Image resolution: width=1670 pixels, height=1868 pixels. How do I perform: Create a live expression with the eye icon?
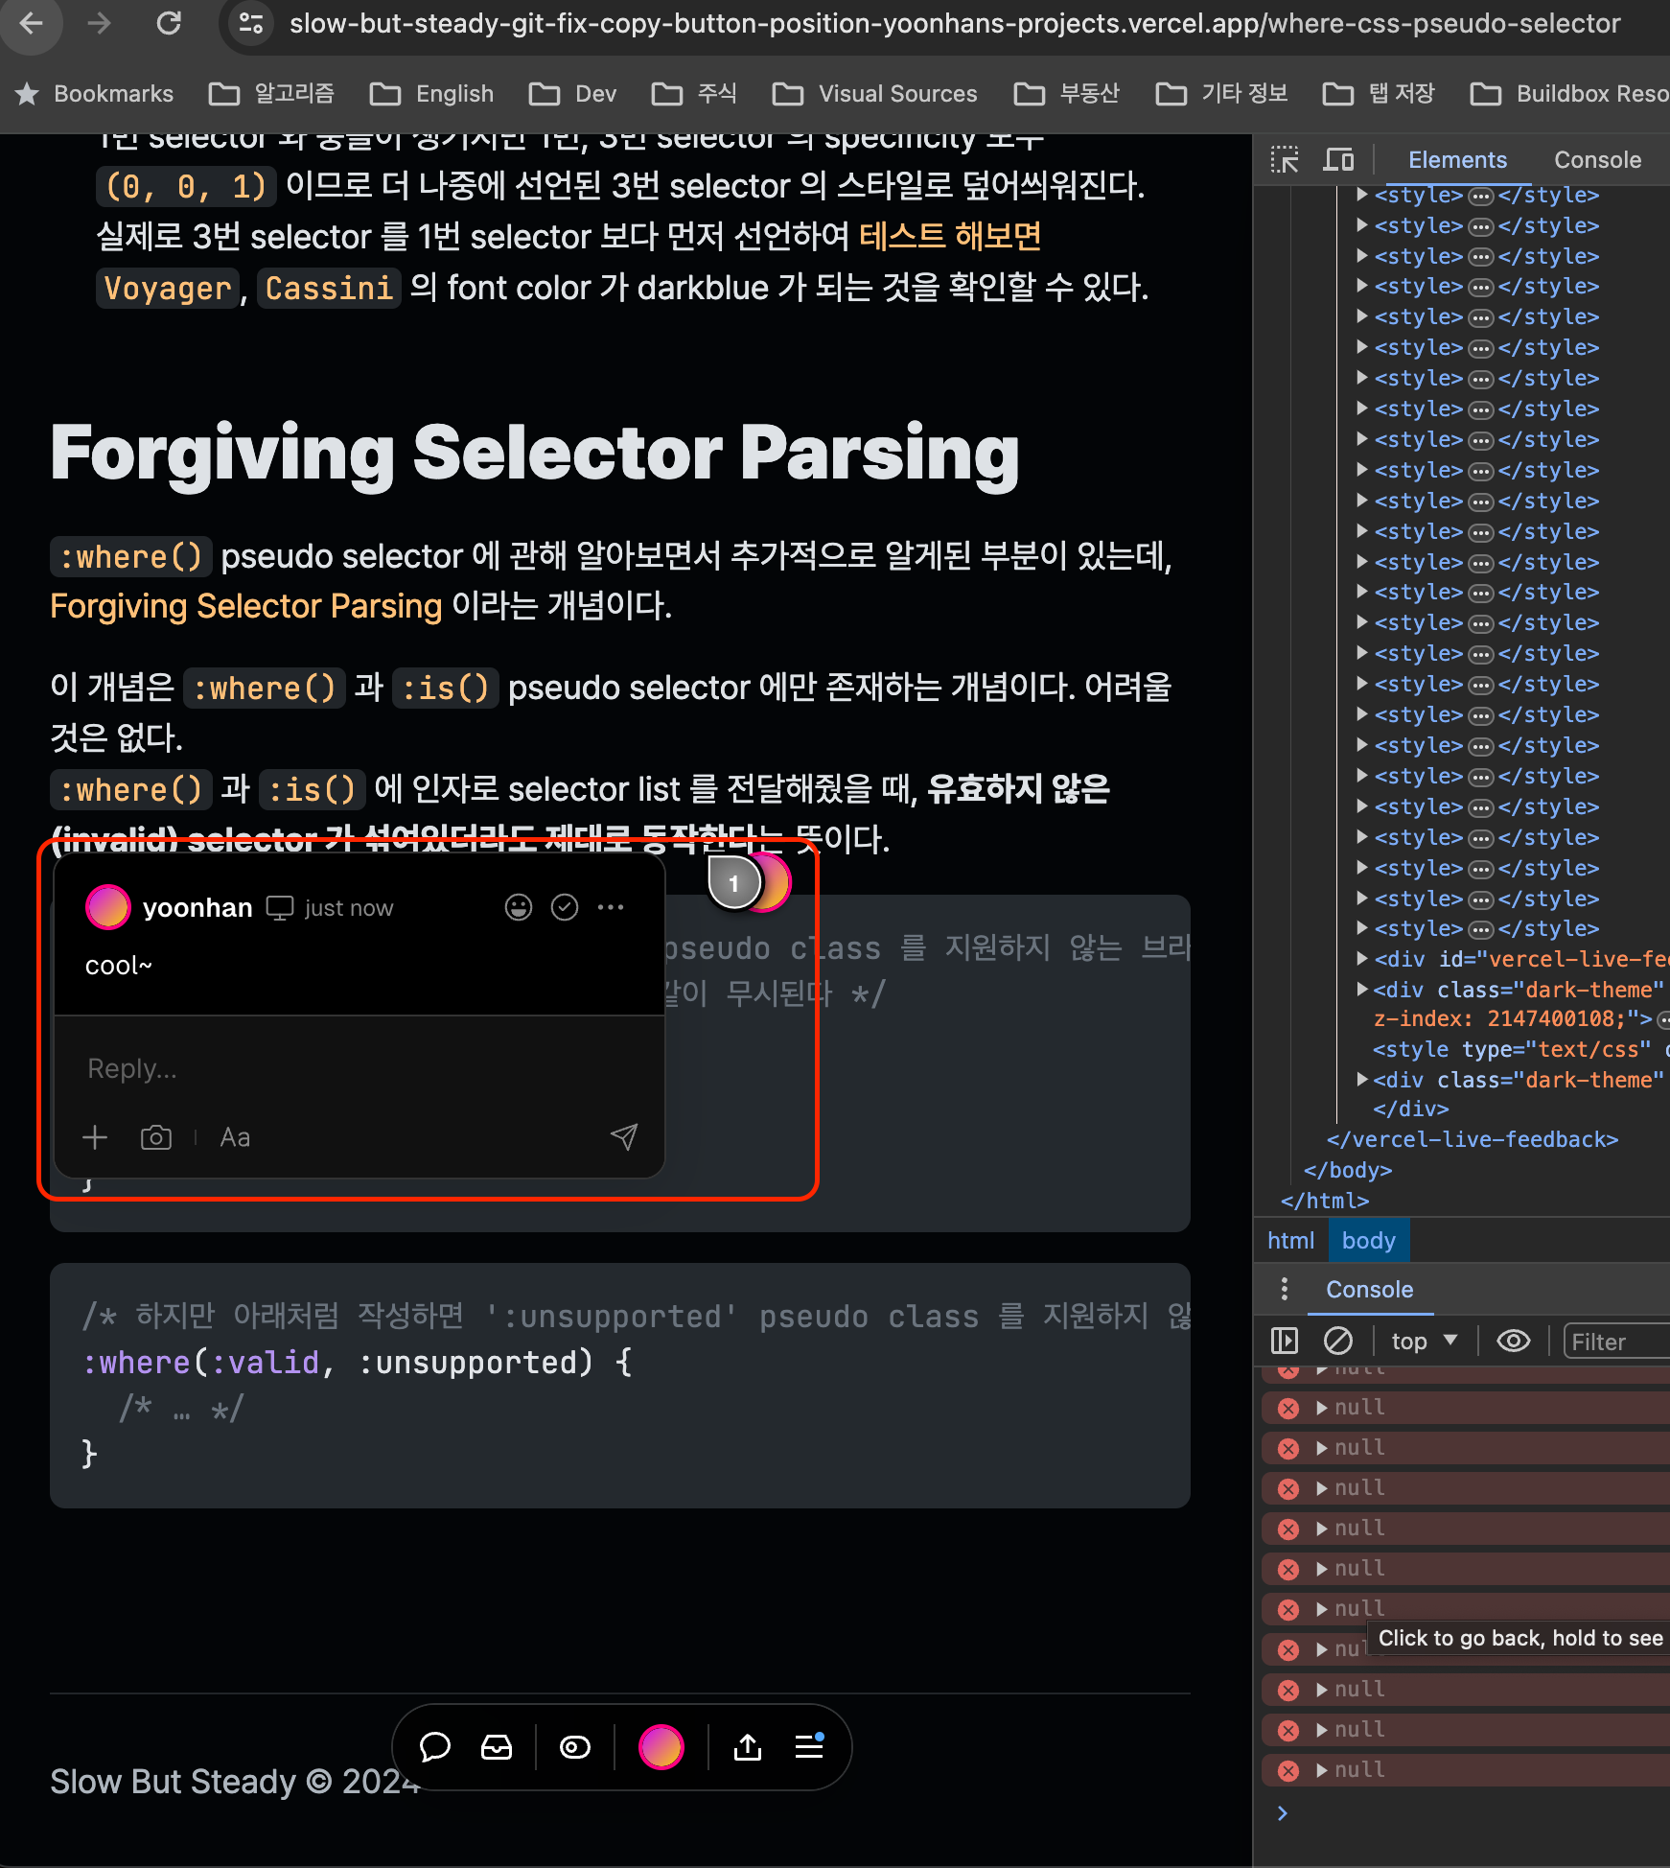[1513, 1340]
